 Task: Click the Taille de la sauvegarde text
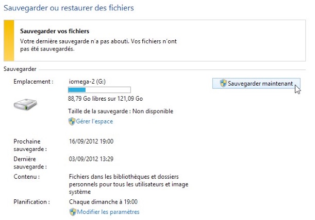pos(121,111)
